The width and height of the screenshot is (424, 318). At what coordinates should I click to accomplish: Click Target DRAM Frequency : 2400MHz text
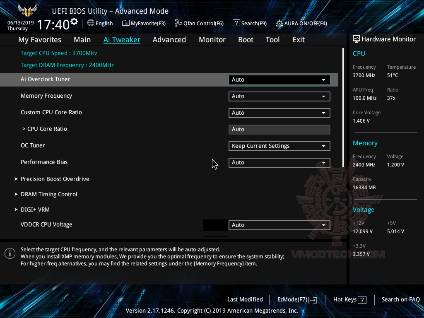pyautogui.click(x=67, y=65)
